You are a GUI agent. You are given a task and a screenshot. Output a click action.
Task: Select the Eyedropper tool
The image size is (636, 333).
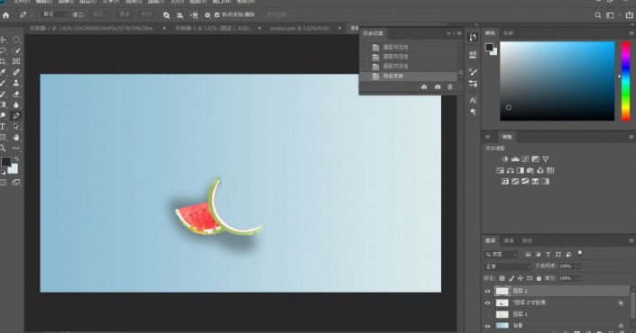[3, 72]
